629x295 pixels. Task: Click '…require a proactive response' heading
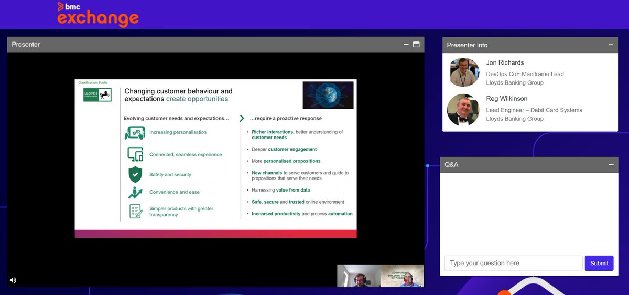[x=286, y=119]
